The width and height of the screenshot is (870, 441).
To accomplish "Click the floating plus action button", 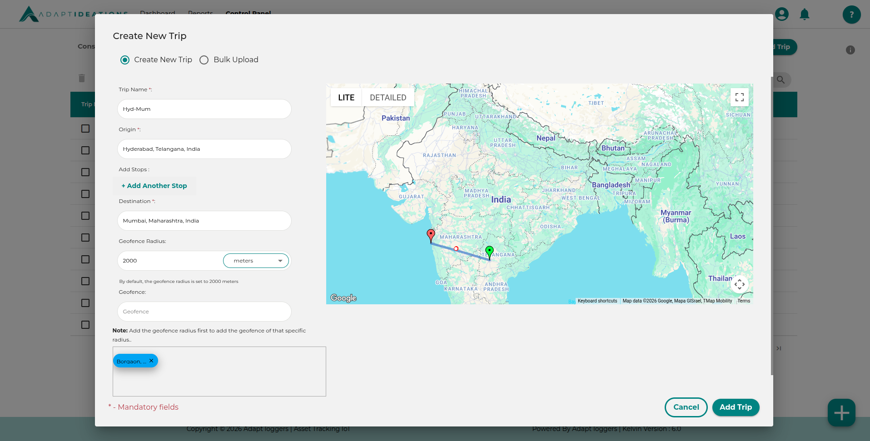I will 841,412.
